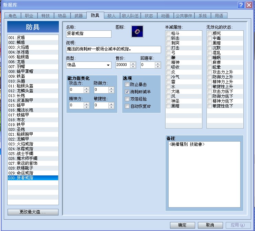Enable the 自动恢复HP option
The image size is (255, 231).
127,106
